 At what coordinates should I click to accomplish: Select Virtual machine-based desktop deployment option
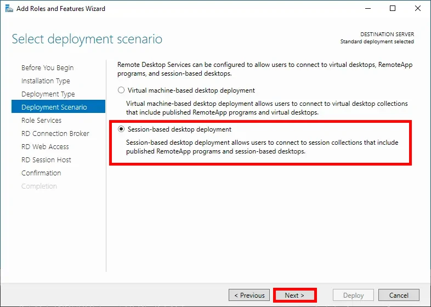(x=121, y=90)
